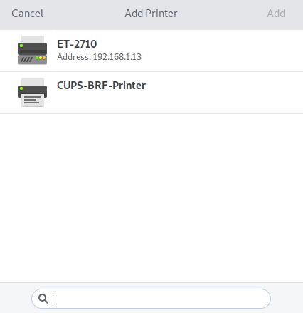Click the vent slots on ET-2710 icon
This screenshot has width=303, height=313.
click(26, 59)
